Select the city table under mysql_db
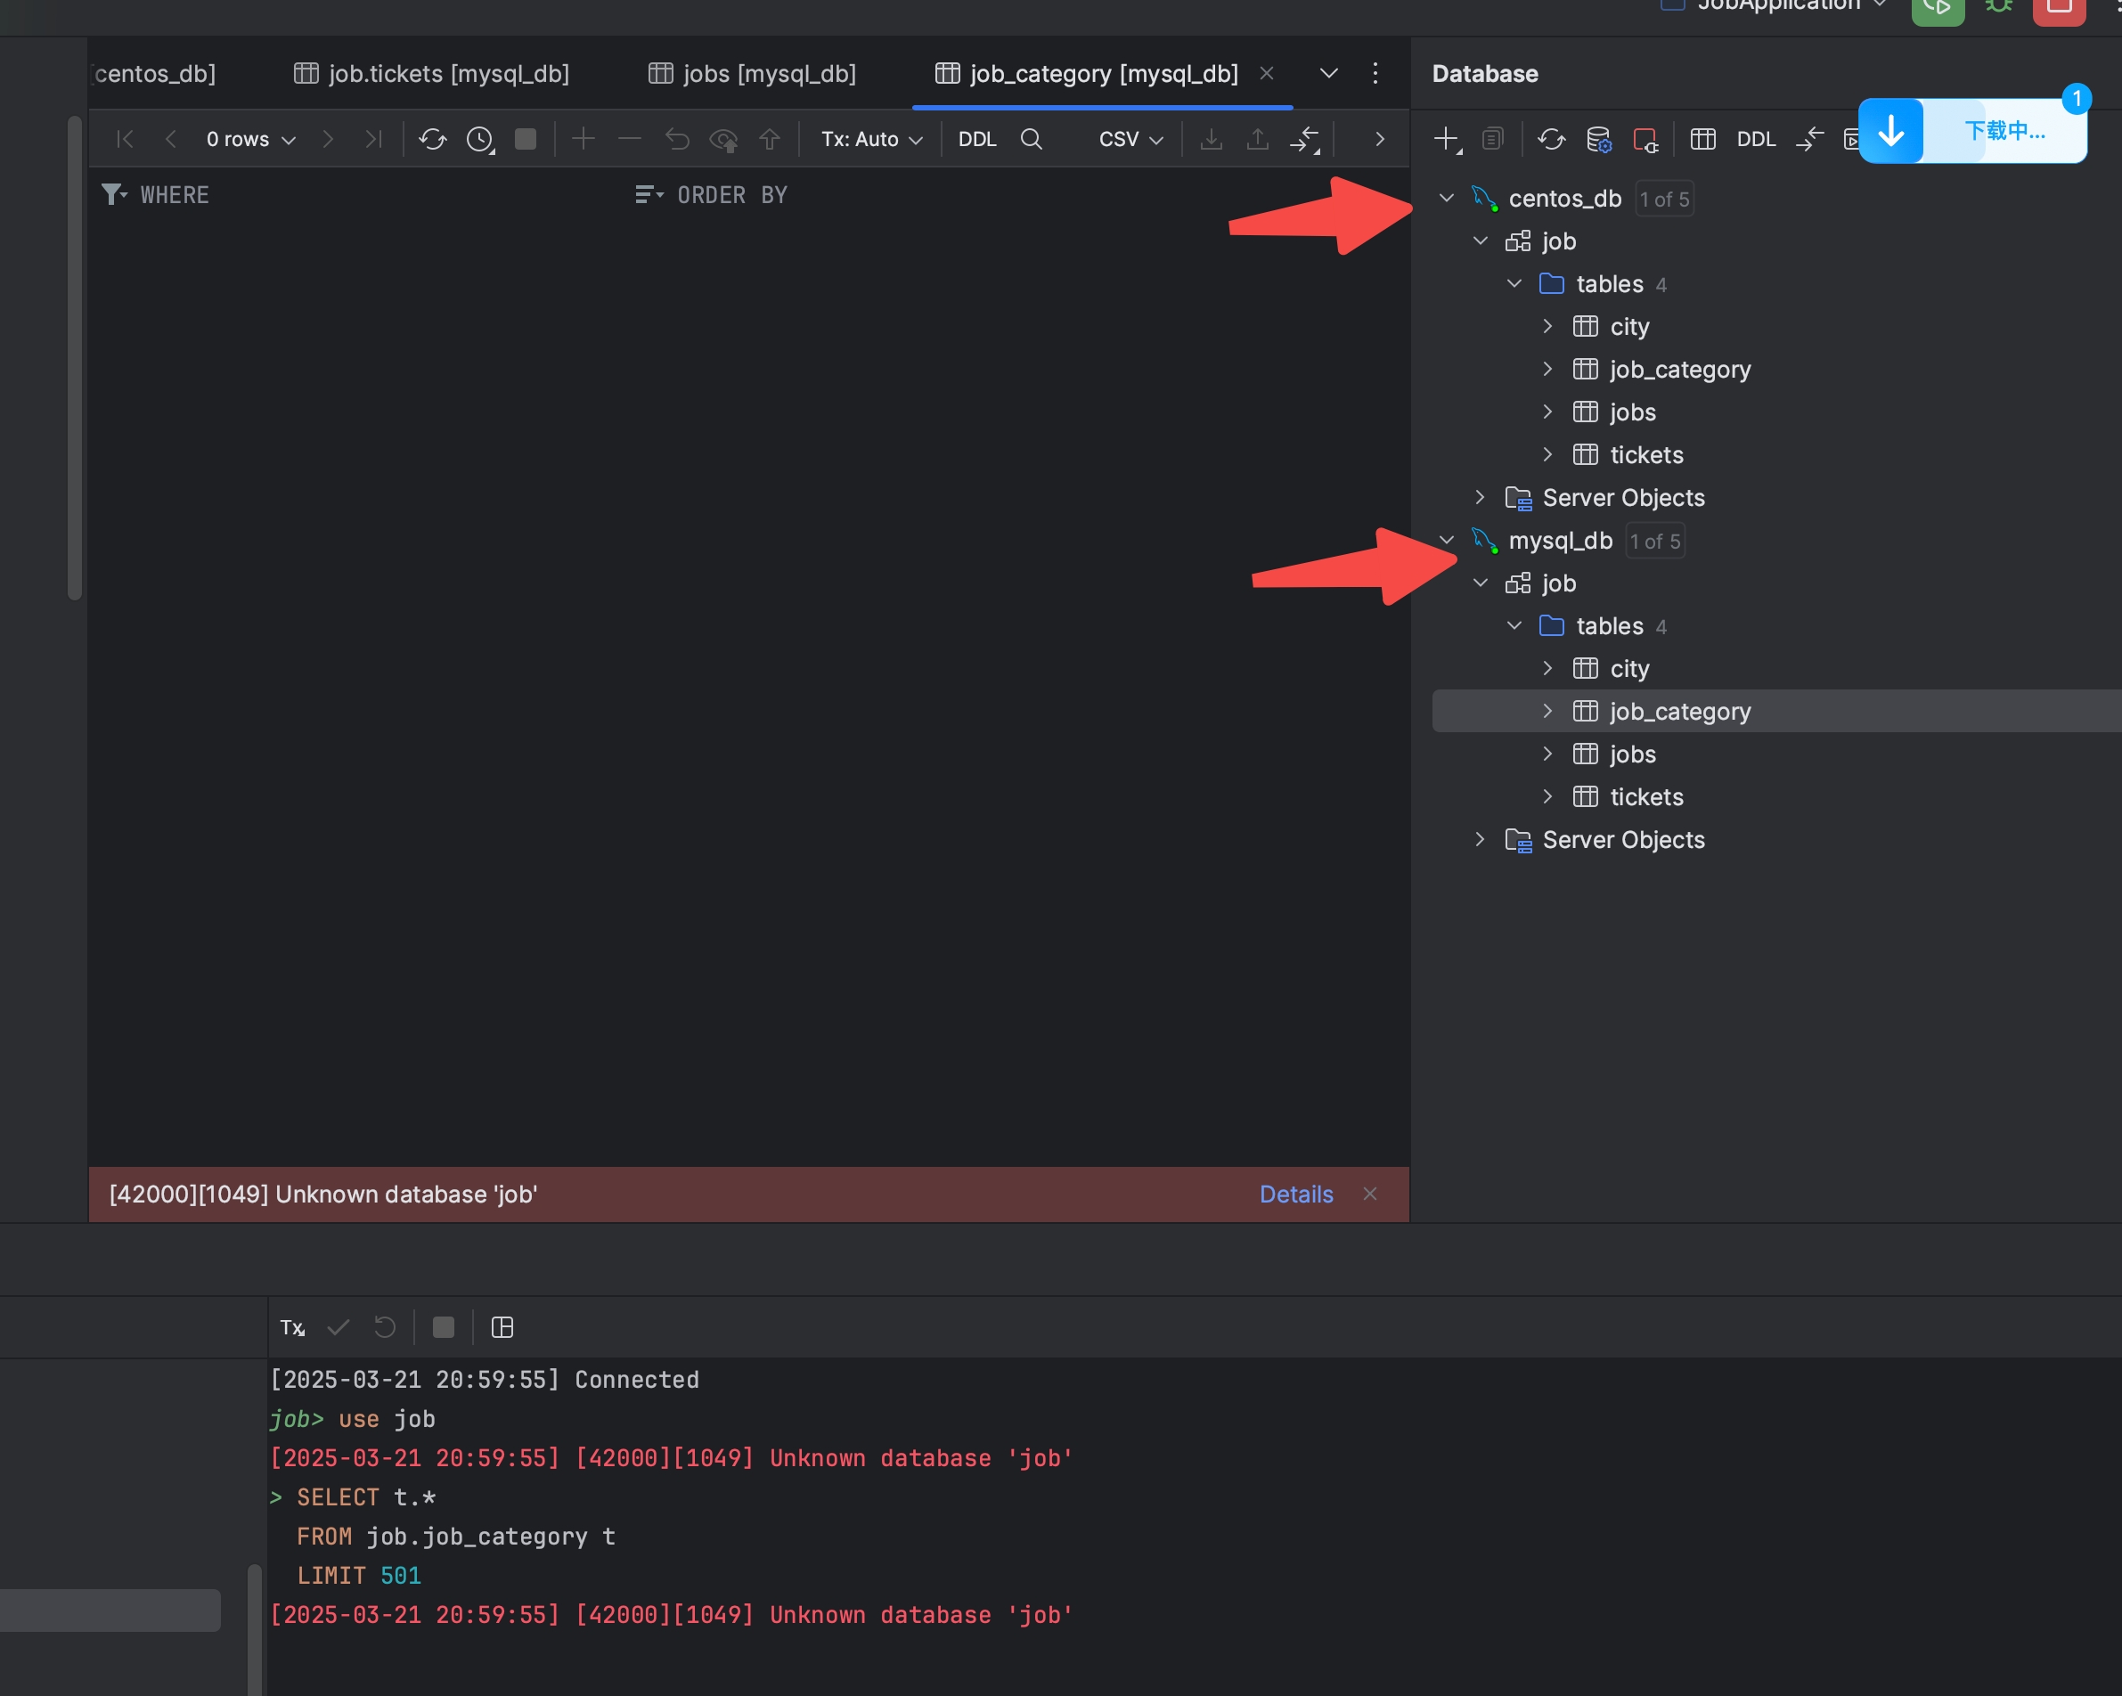 pyautogui.click(x=1630, y=668)
